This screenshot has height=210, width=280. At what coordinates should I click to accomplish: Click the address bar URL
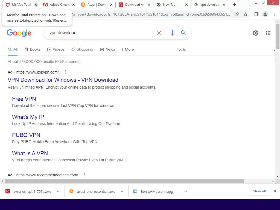[x=151, y=14]
